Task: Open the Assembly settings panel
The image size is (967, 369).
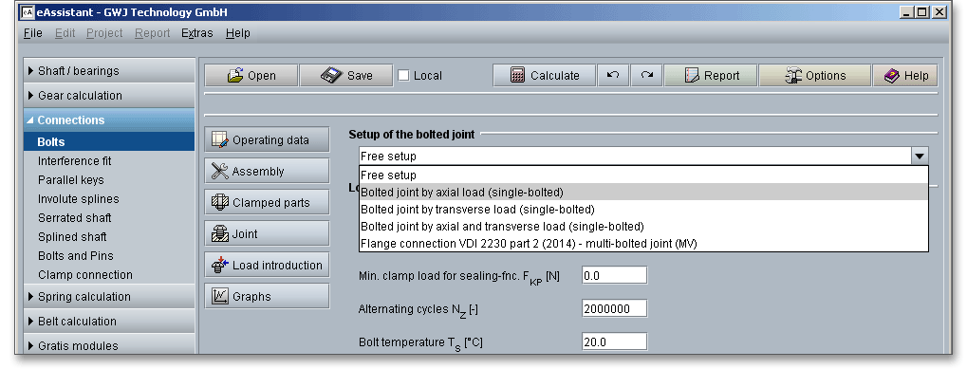Action: (267, 172)
